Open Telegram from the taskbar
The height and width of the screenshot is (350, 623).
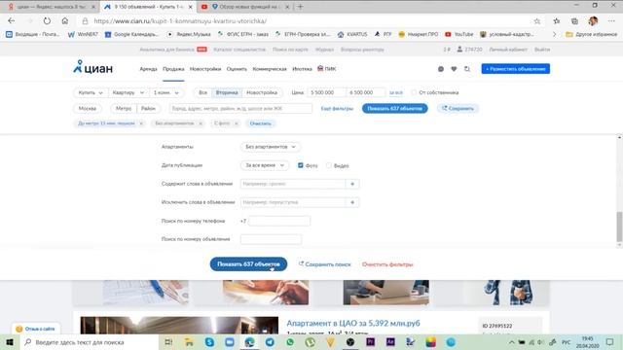click(x=270, y=342)
